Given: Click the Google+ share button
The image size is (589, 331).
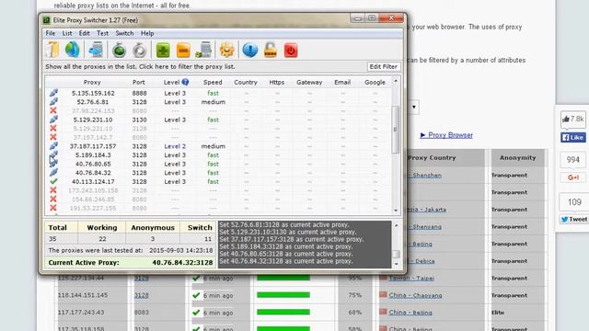Looking at the screenshot, I should [x=572, y=177].
